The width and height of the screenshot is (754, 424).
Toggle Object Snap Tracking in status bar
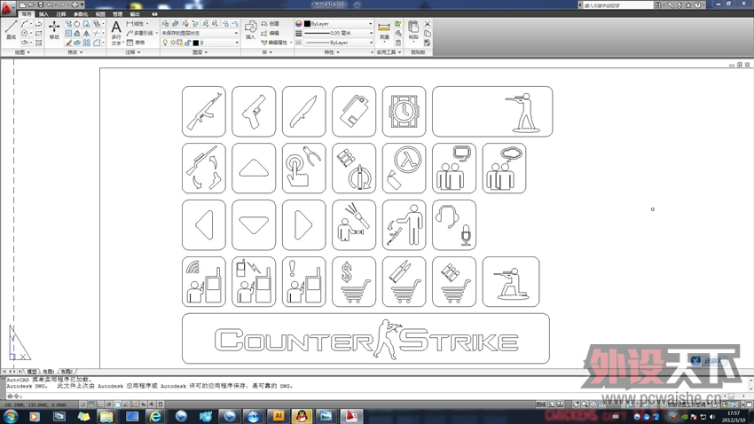[125, 404]
